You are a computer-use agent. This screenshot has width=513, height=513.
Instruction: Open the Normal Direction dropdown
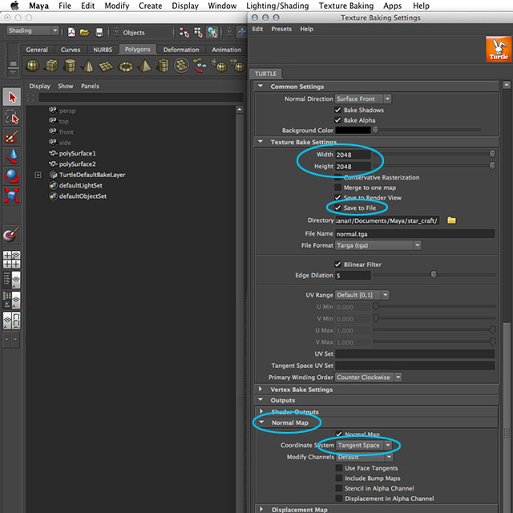(x=363, y=99)
